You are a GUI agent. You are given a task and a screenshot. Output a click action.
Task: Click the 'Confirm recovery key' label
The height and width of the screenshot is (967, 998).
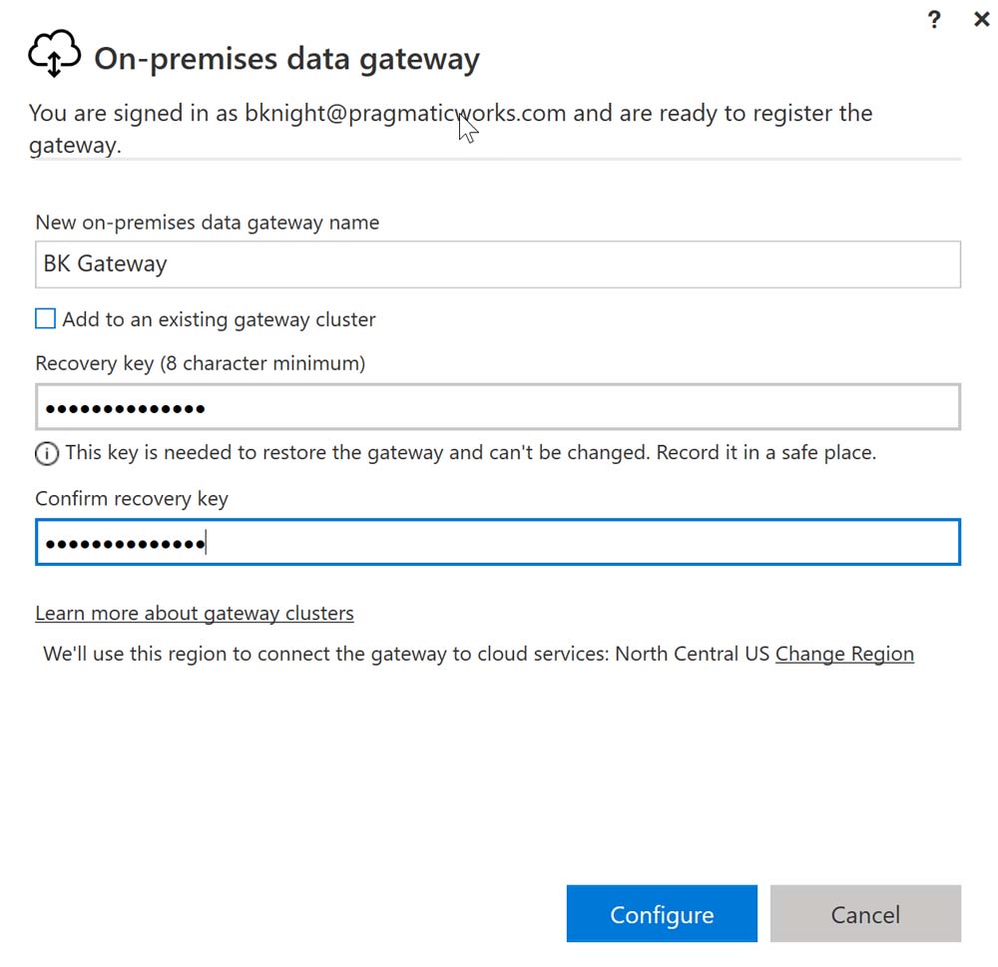[132, 499]
